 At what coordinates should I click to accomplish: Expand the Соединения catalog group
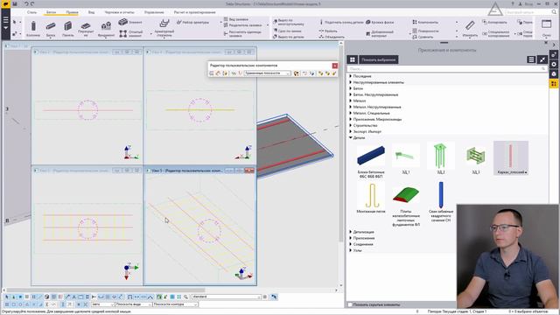point(350,244)
